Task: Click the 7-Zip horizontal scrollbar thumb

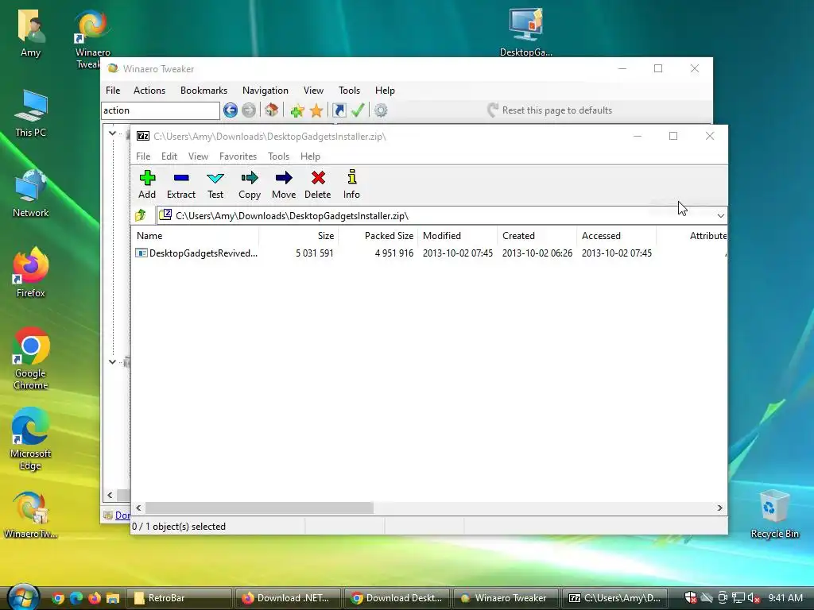Action: pos(259,508)
